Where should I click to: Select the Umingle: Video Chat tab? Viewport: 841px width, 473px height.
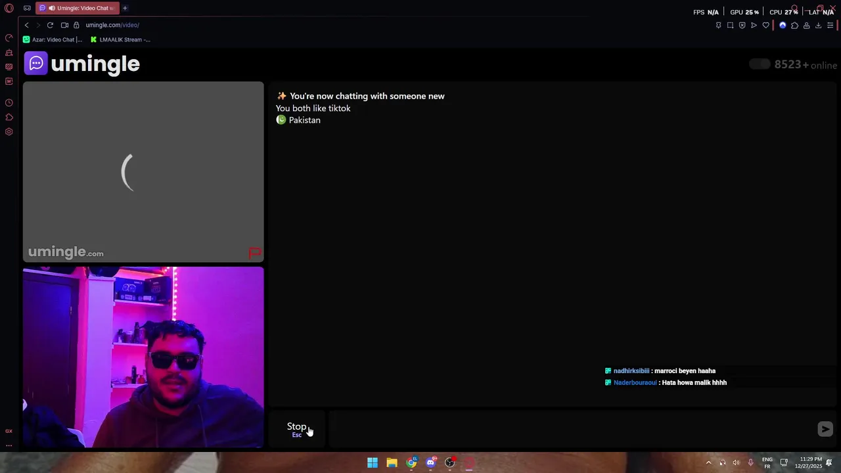(x=77, y=9)
